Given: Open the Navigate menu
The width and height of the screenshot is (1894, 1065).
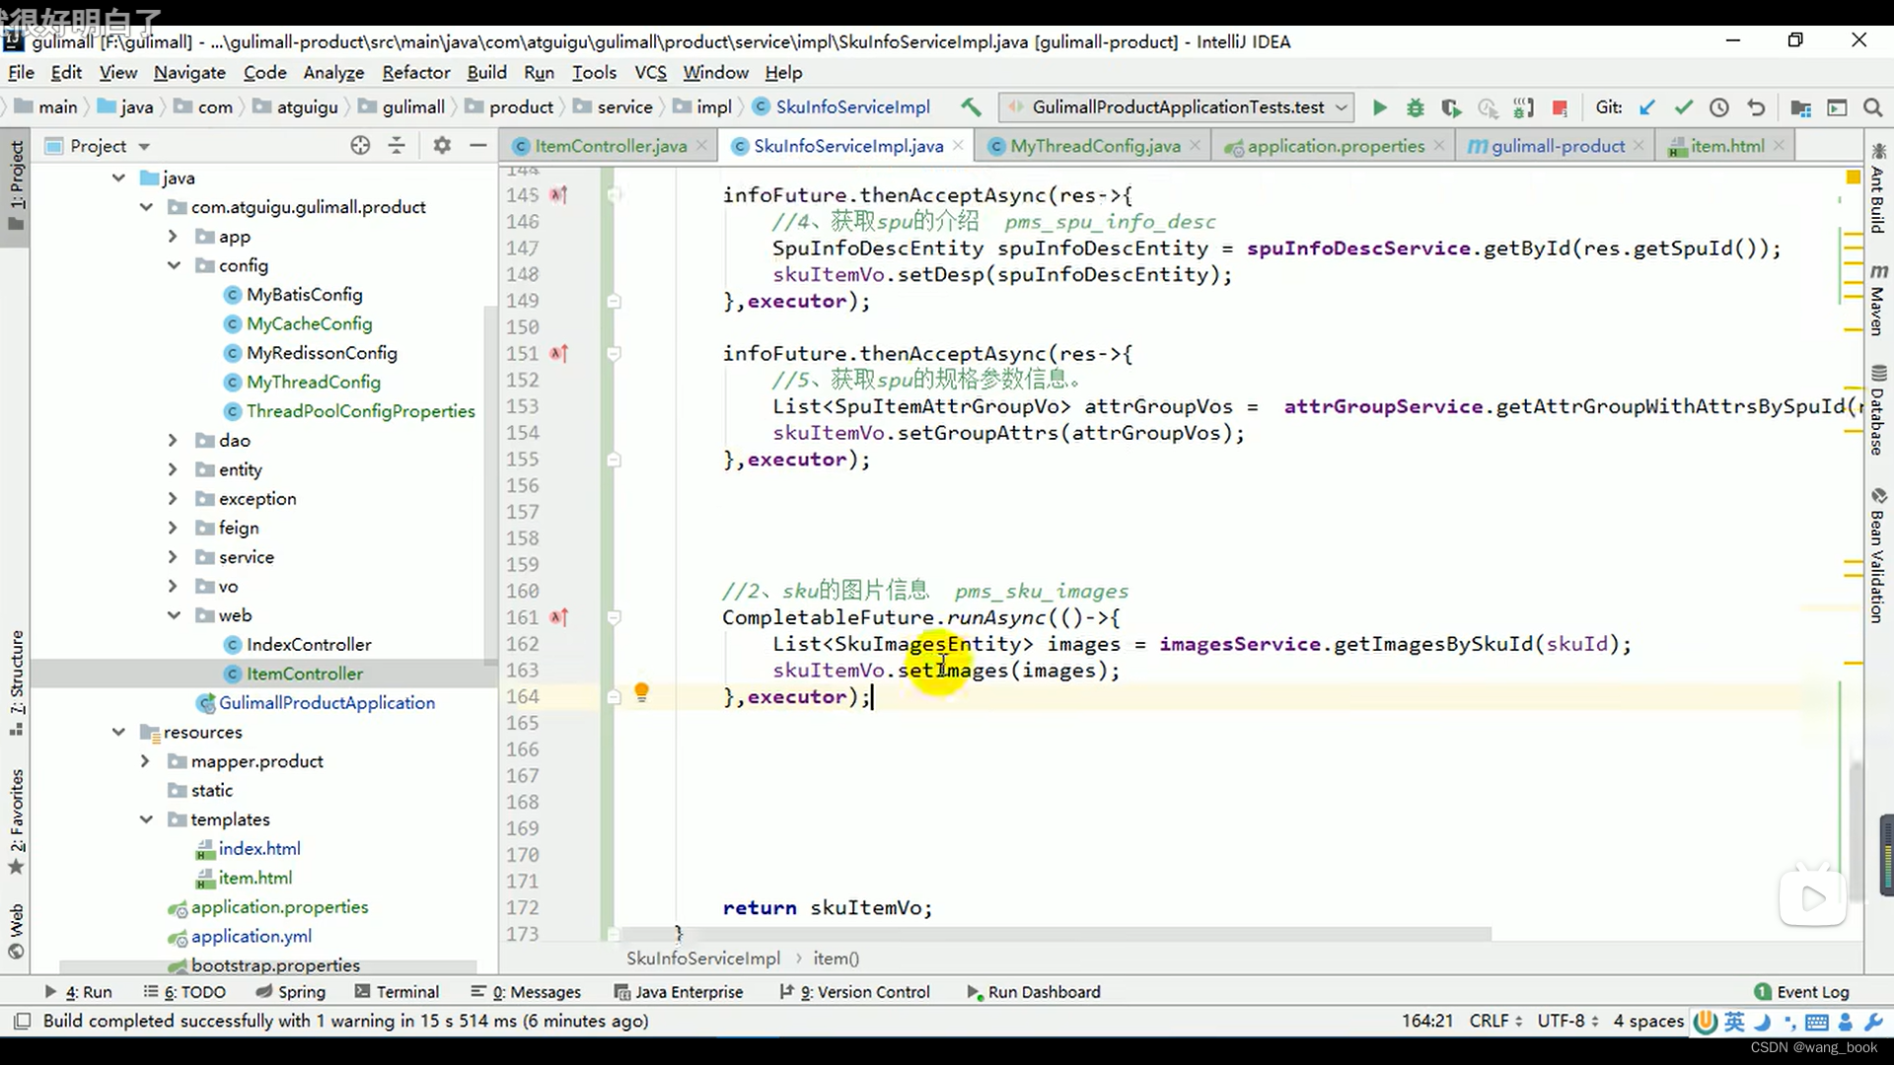Looking at the screenshot, I should pyautogui.click(x=189, y=72).
